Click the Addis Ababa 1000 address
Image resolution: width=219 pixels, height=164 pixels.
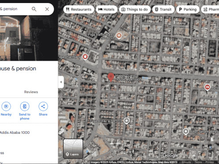pyautogui.click(x=14, y=133)
